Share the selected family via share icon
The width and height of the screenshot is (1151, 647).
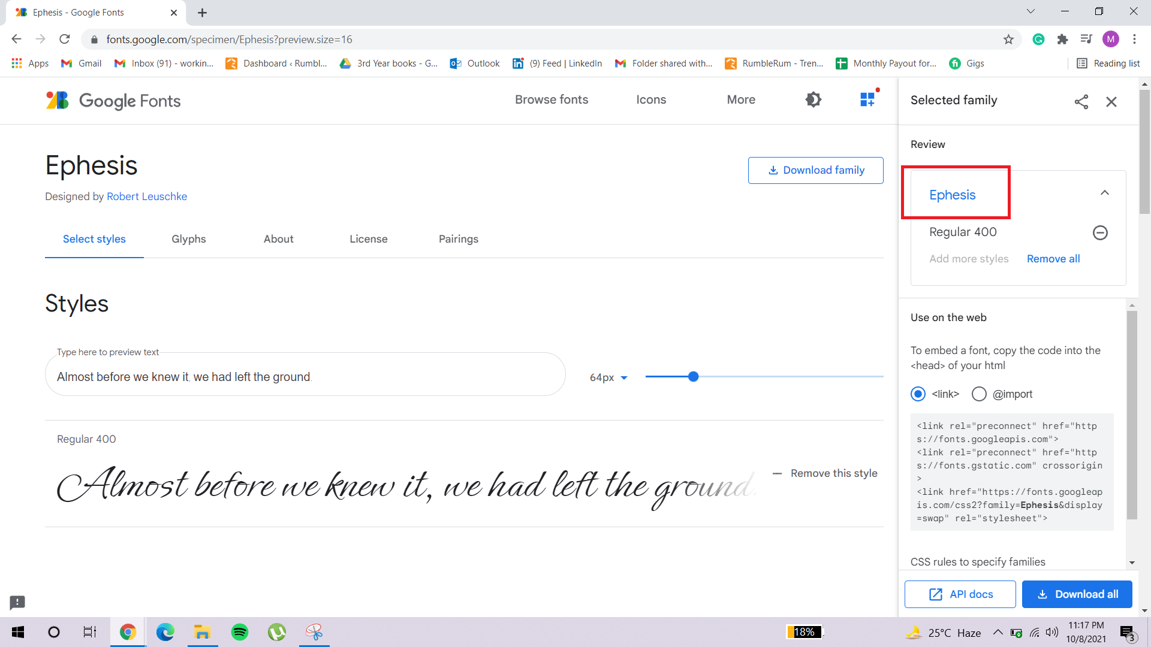coord(1081,102)
